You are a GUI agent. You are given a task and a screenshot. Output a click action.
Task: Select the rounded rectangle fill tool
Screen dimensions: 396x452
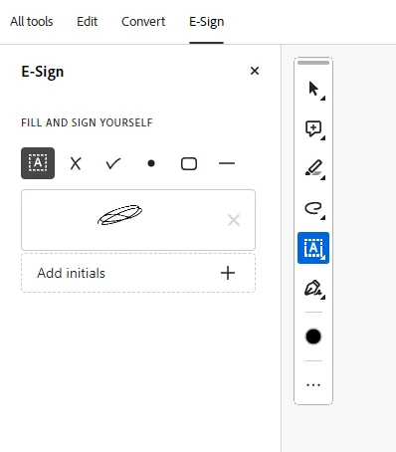[x=189, y=163]
